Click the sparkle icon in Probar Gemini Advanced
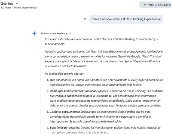The image size is (171, 135). pyautogui.click(x=145, y=5)
